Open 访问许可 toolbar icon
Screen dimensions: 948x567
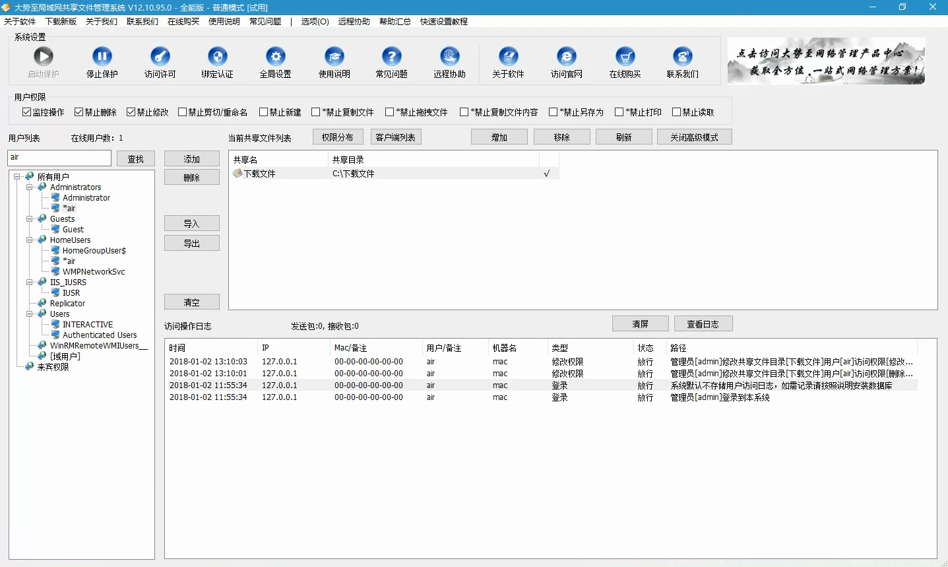click(160, 57)
